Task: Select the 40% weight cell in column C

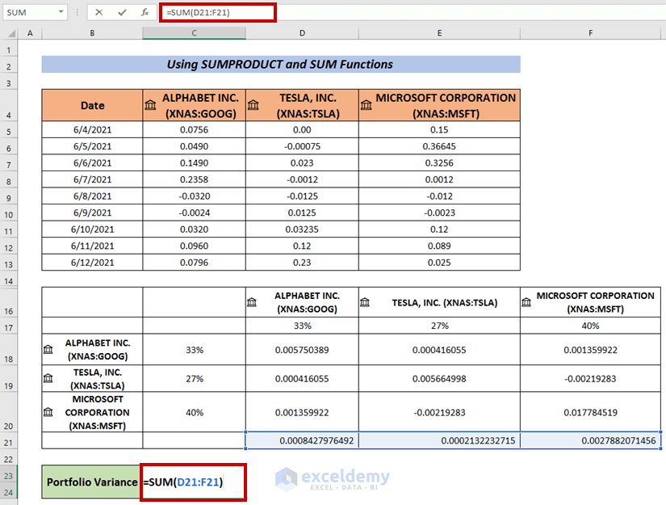Action: (x=194, y=412)
